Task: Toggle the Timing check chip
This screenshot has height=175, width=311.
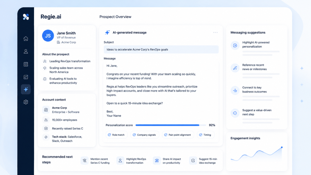Action: pos(206,135)
